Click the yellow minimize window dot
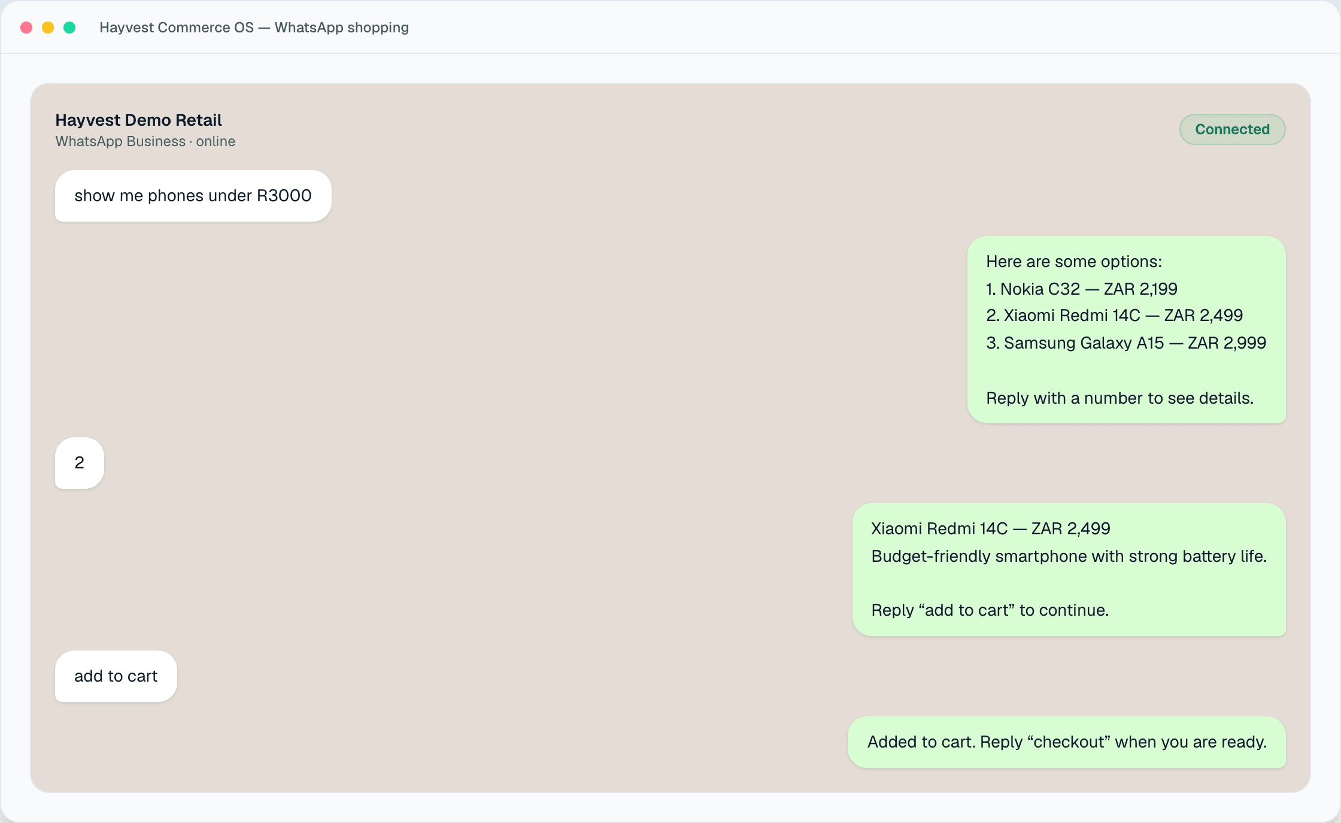Screen dimensions: 1341x823 tap(48, 28)
